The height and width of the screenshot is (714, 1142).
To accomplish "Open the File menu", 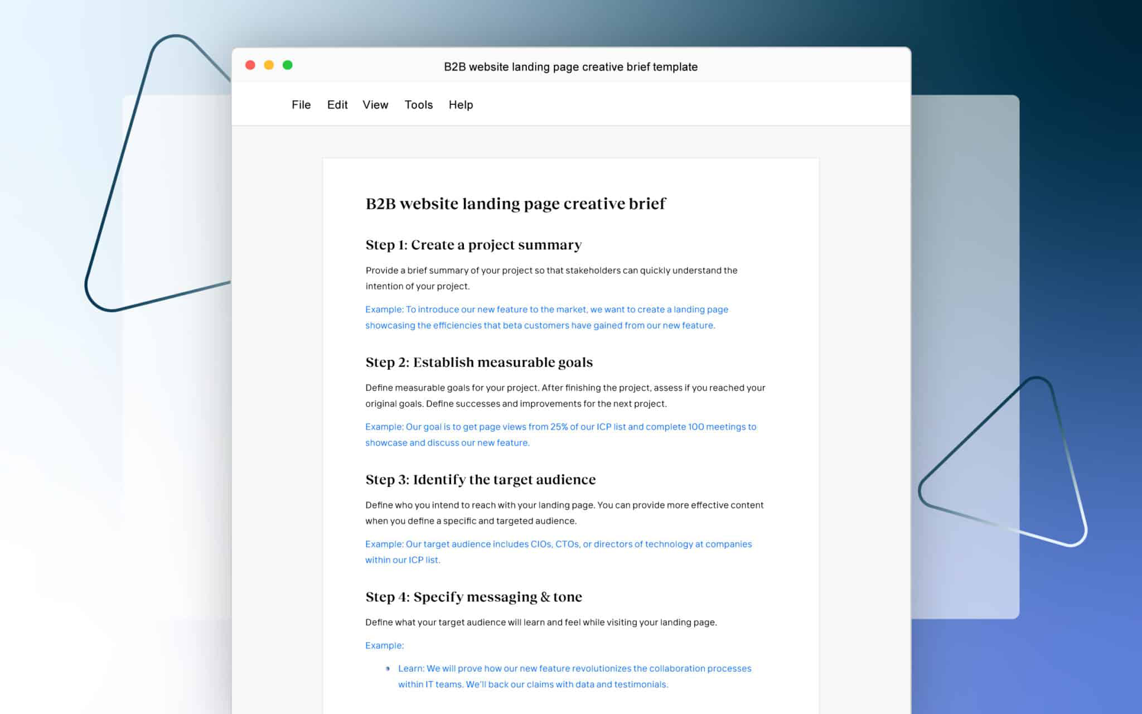I will (301, 104).
